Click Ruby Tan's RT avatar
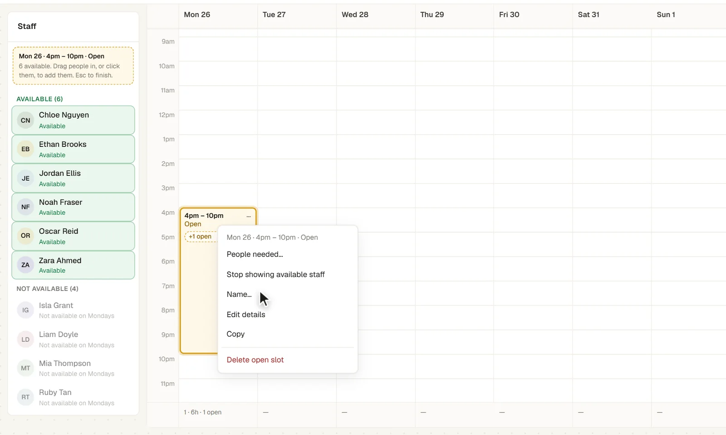The width and height of the screenshot is (726, 435). [25, 397]
